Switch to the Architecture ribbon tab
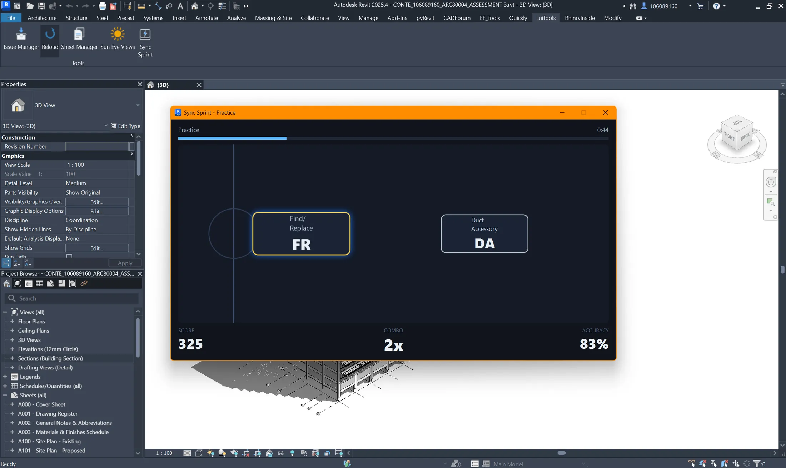Screen dimensions: 786x468 point(42,18)
